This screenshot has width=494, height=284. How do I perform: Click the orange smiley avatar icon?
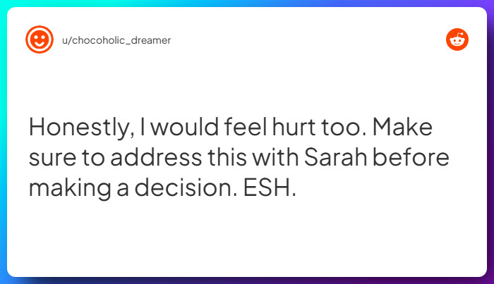[x=40, y=39]
